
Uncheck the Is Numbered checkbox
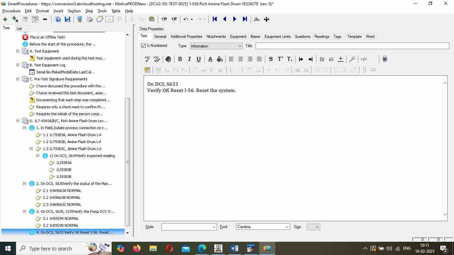[x=144, y=46]
